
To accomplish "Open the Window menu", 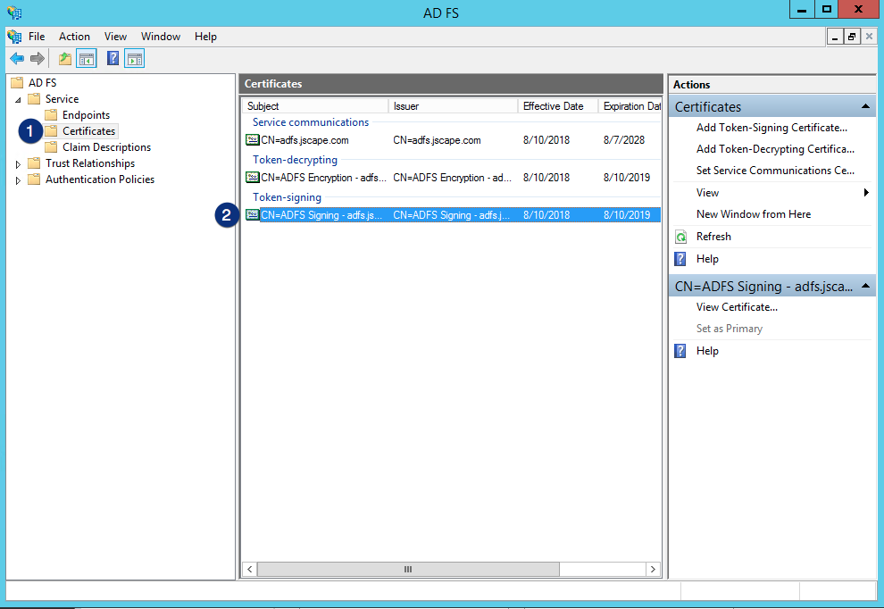I will point(161,37).
